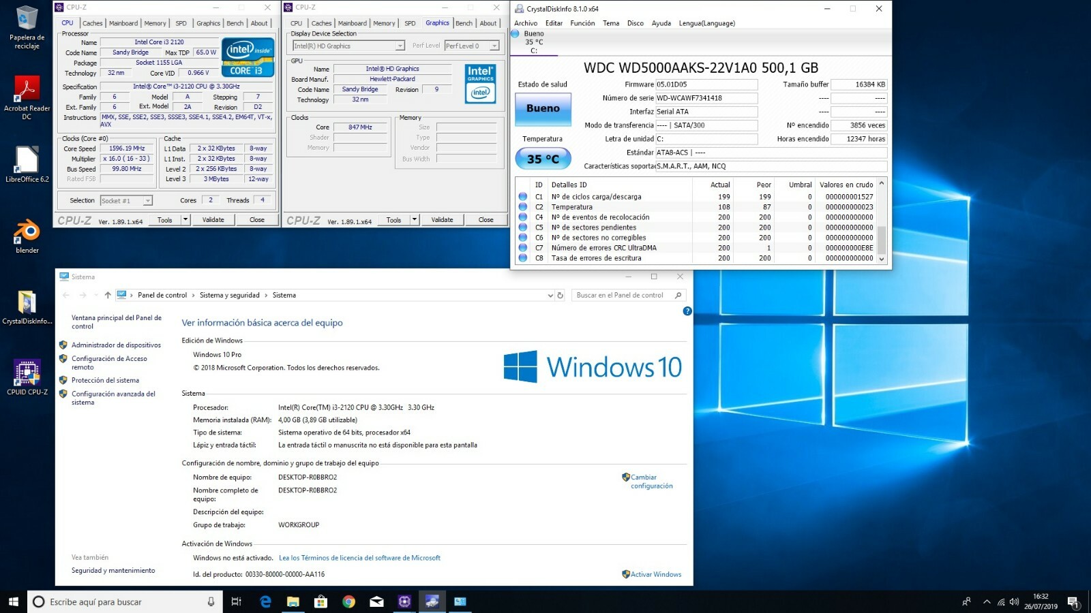Click the Windows Start button

pyautogui.click(x=13, y=601)
